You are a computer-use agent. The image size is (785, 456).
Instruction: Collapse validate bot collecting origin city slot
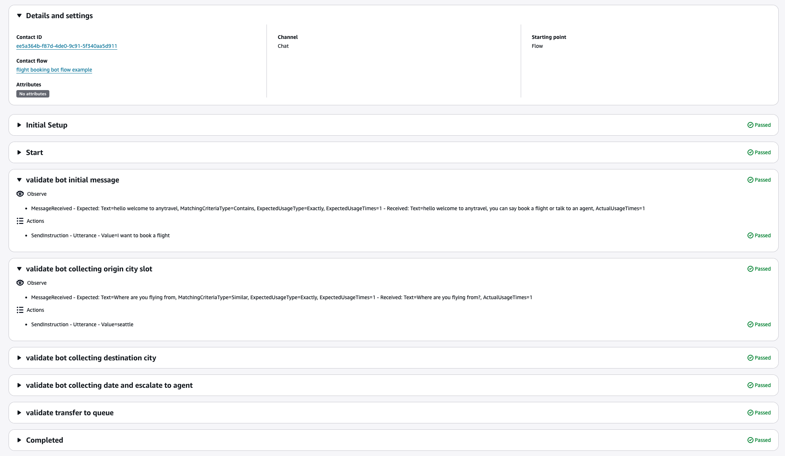click(x=19, y=269)
